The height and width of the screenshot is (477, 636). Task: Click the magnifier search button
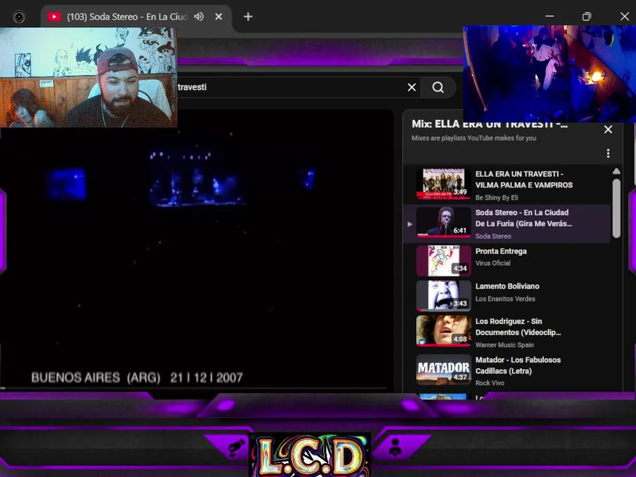(x=438, y=87)
